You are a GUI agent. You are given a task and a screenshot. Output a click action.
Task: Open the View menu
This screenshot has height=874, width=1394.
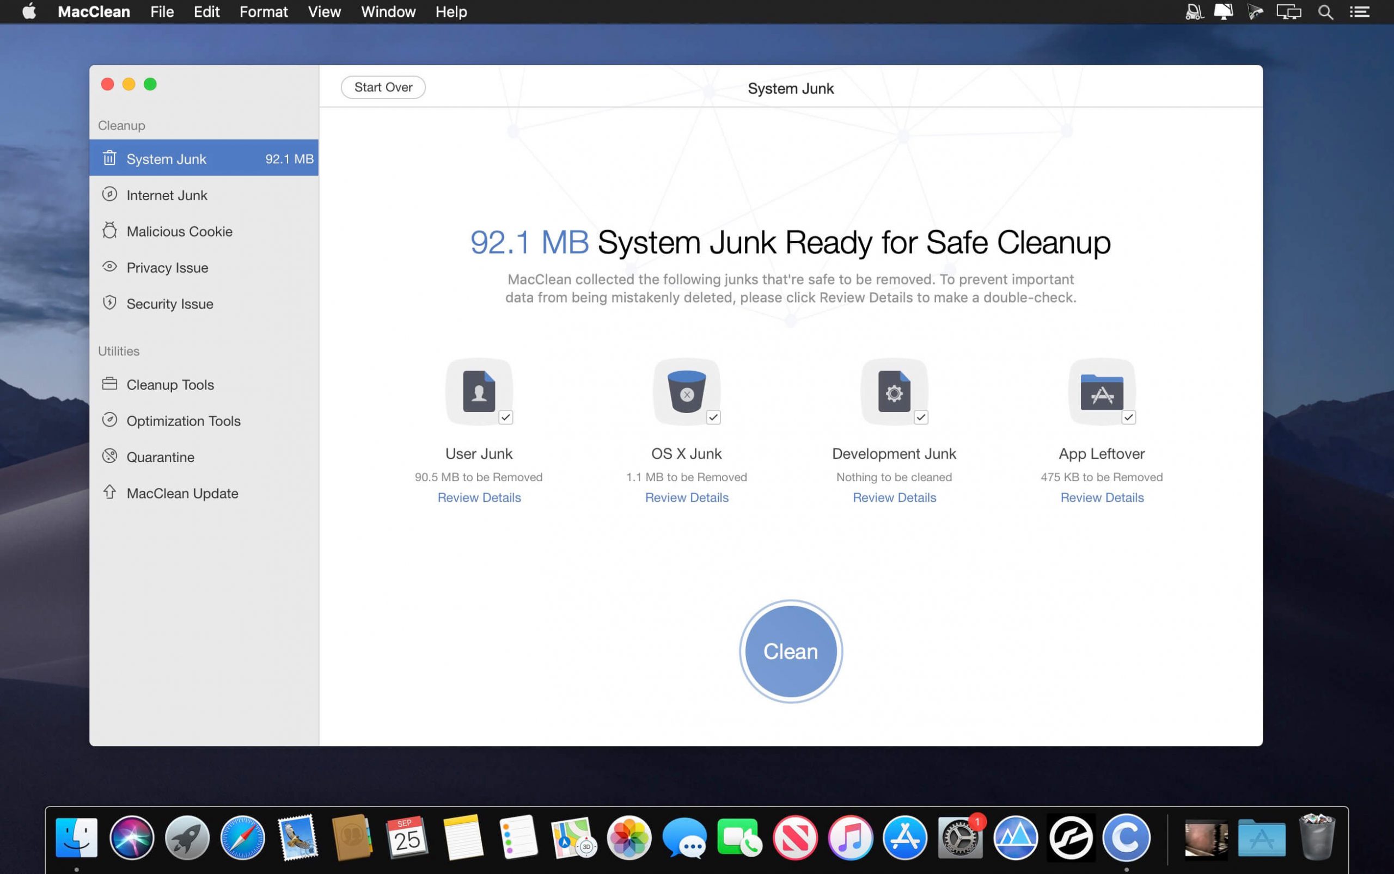coord(324,11)
